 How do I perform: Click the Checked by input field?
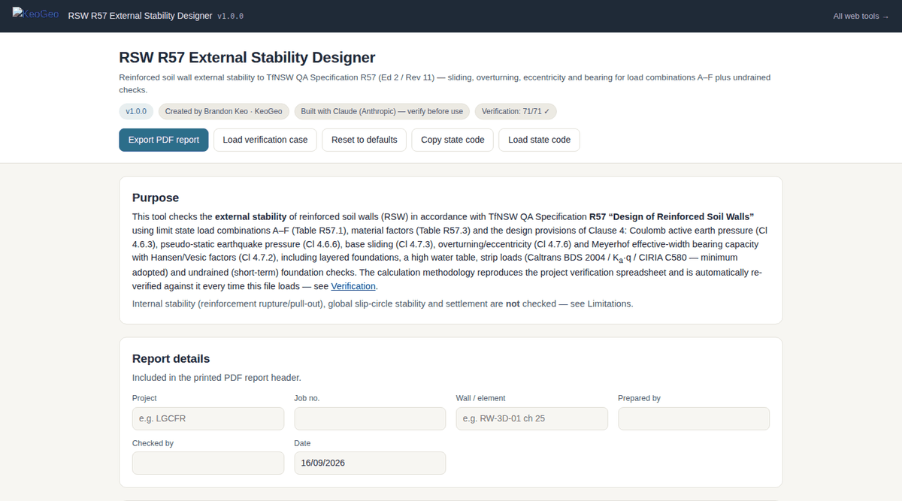click(x=208, y=463)
